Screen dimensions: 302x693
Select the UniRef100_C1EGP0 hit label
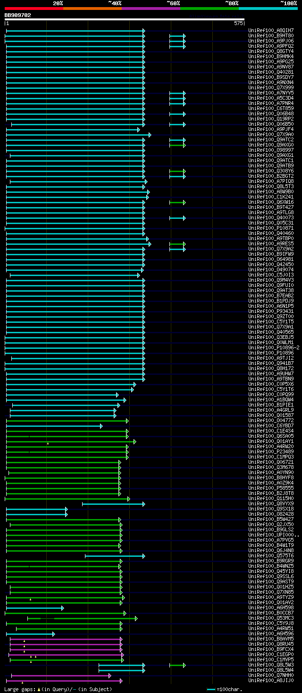(271, 654)
